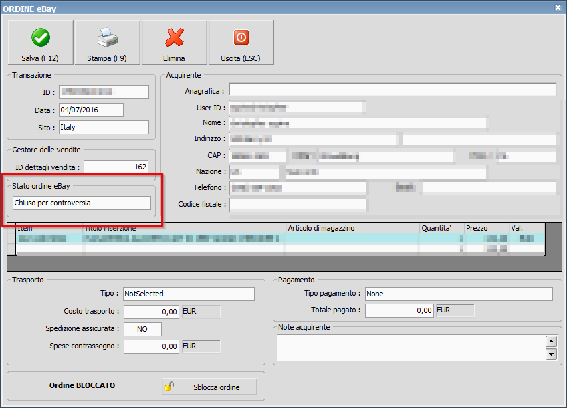Click the Titolo inserzione column header
This screenshot has width=567, height=408.
coord(185,229)
